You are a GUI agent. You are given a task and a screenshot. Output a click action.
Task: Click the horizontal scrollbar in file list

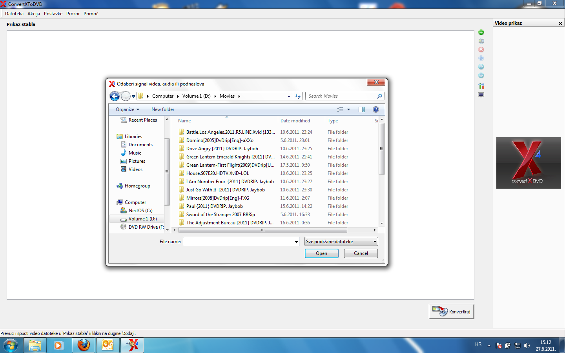pos(262,230)
